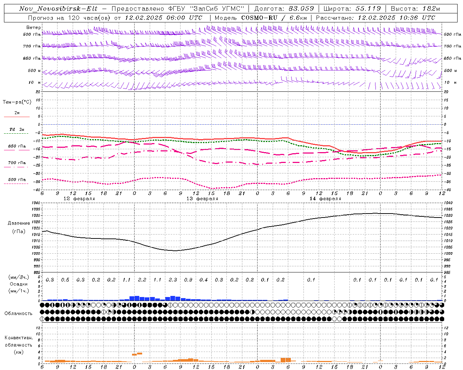Click the Облачность cloud cover label
This screenshot has height=370, width=463.
tap(18, 314)
